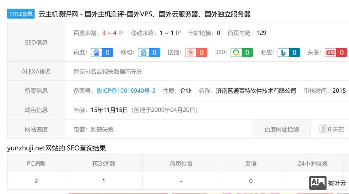The image size is (349, 194).
Task: Click the PC词数 value 2
Action: click(36, 181)
